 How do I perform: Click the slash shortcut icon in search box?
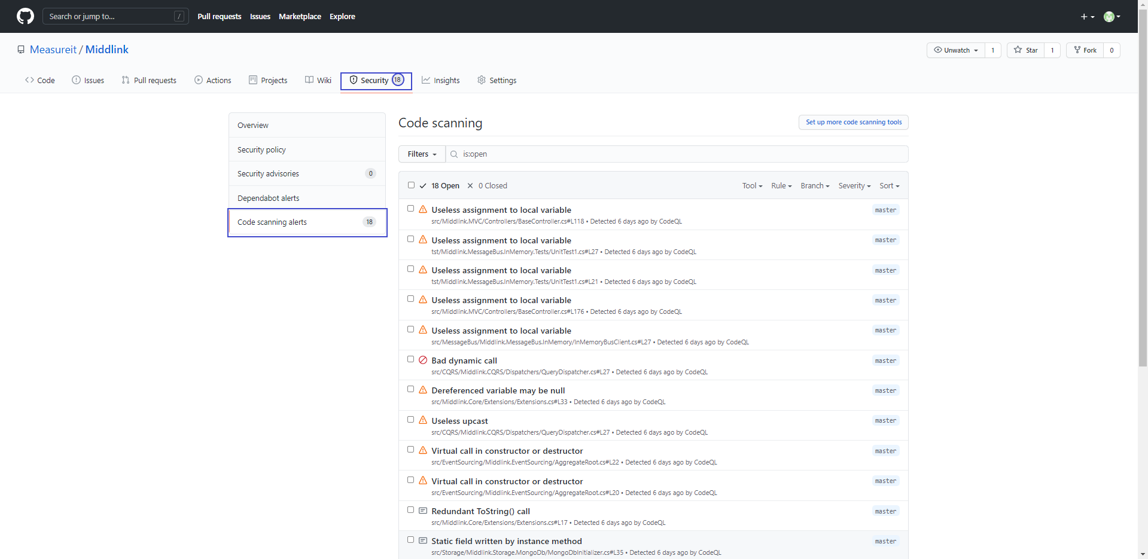[179, 16]
